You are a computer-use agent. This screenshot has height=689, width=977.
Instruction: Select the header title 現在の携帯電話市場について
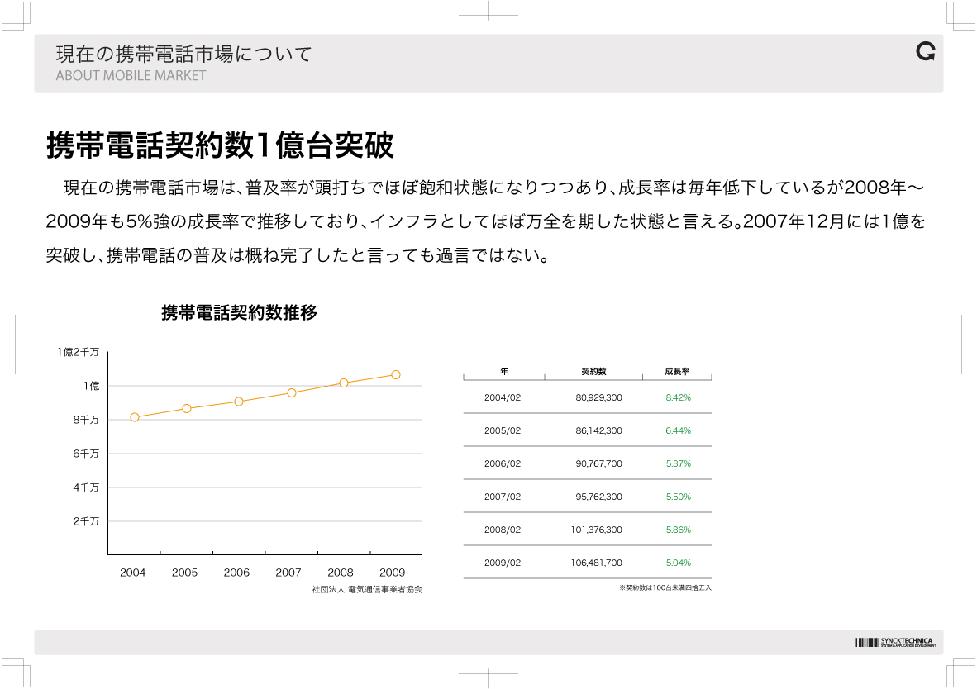click(183, 55)
